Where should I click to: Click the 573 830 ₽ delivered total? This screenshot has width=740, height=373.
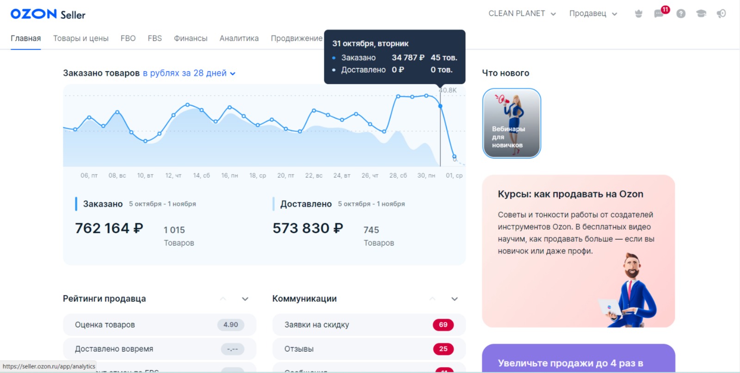(x=308, y=228)
